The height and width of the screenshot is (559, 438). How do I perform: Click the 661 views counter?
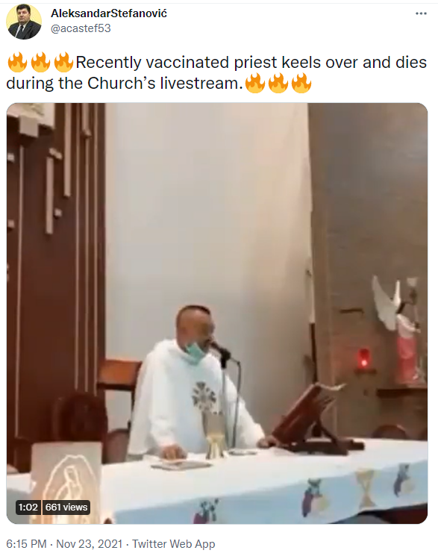66,507
